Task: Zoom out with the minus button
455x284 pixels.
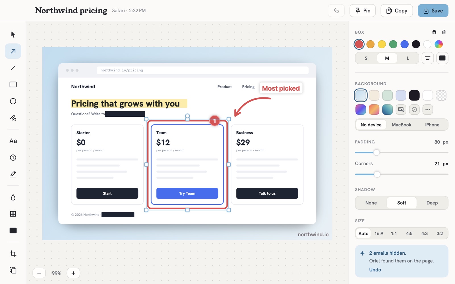Action: point(39,273)
